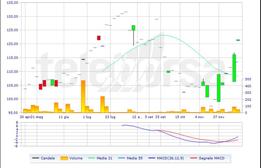Toggle the Candele series label in legend
261x168 pixels.
[48, 158]
